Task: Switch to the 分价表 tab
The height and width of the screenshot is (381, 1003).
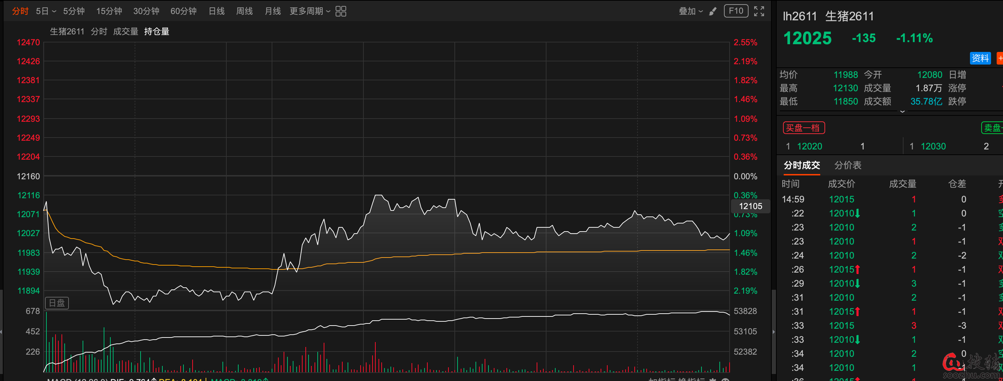Action: [848, 165]
